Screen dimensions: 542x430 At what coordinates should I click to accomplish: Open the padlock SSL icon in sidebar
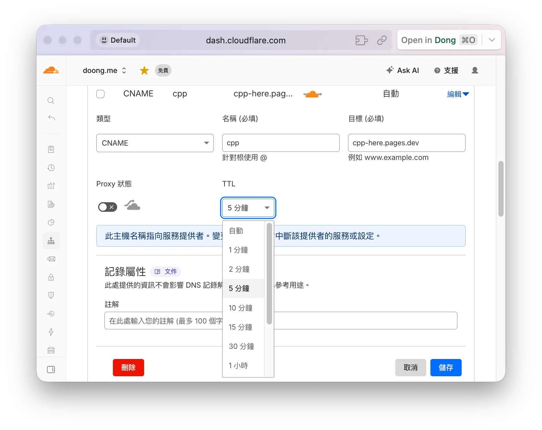click(51, 277)
